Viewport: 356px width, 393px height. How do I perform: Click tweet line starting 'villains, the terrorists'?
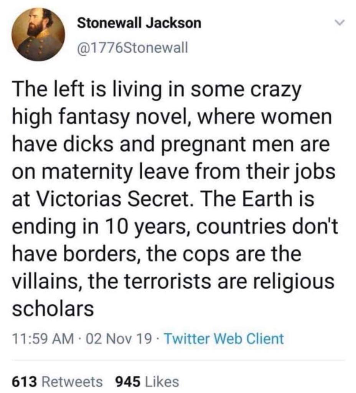[x=173, y=281]
